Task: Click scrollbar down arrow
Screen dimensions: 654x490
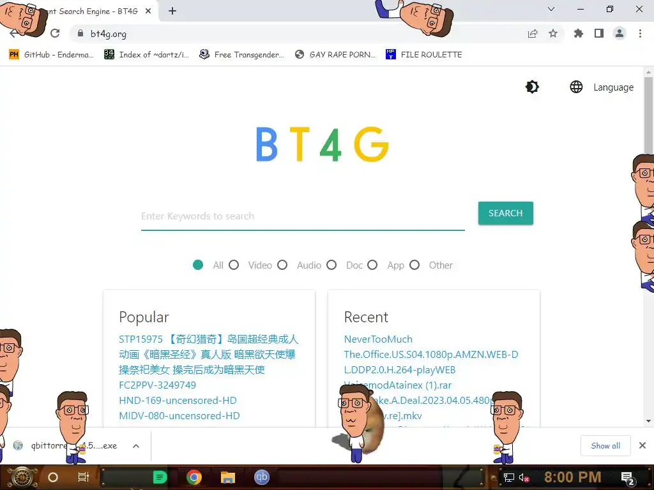Action: (648, 421)
